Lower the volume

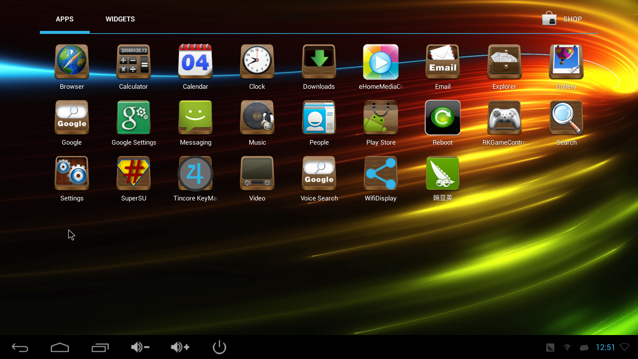coord(140,347)
